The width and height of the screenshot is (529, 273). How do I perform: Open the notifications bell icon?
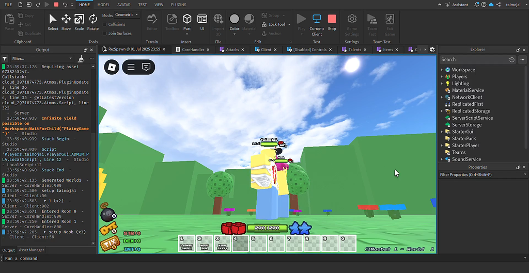coord(476,5)
